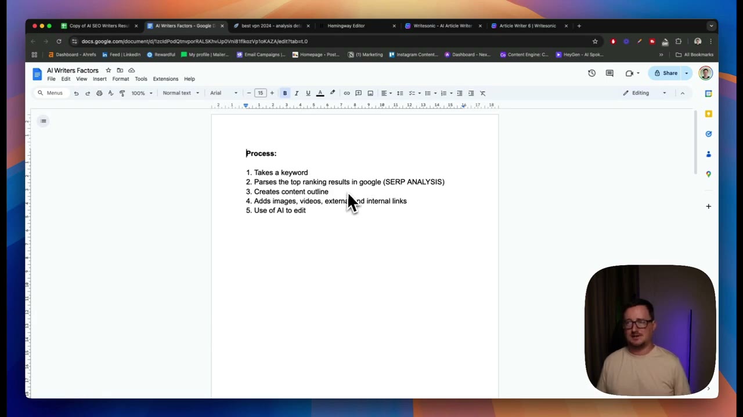Viewport: 743px width, 417px height.
Task: Open the Editing mode dropdown
Action: click(644, 93)
